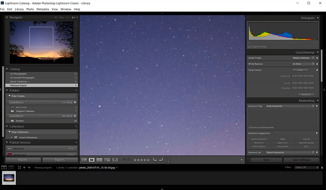The width and height of the screenshot is (326, 190).
Task: Add new folder with Folders plus icon
Action: pyautogui.click(x=76, y=90)
